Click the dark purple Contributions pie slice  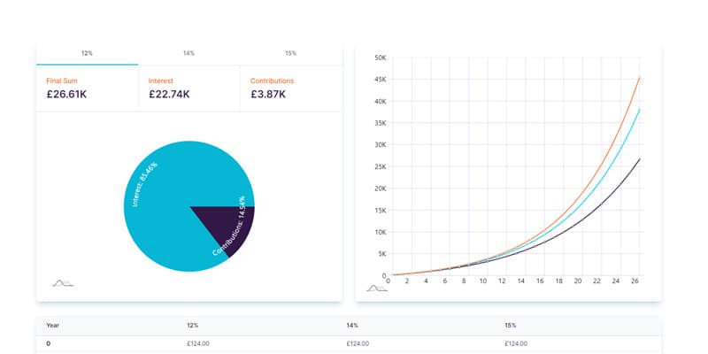(232, 226)
